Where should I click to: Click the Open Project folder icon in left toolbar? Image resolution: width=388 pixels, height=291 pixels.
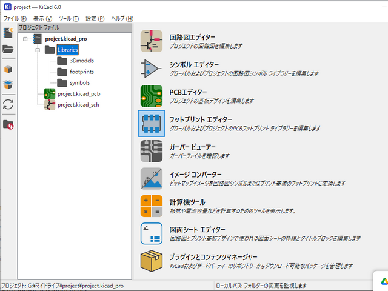click(8, 49)
